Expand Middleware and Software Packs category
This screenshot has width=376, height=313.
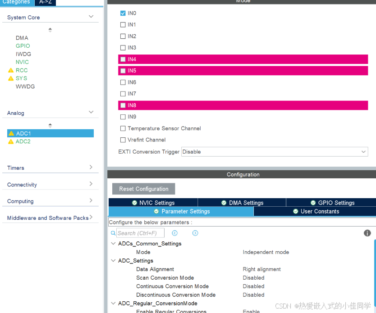91,217
